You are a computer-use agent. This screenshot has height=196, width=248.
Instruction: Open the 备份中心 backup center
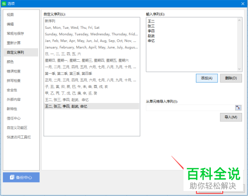(21, 177)
